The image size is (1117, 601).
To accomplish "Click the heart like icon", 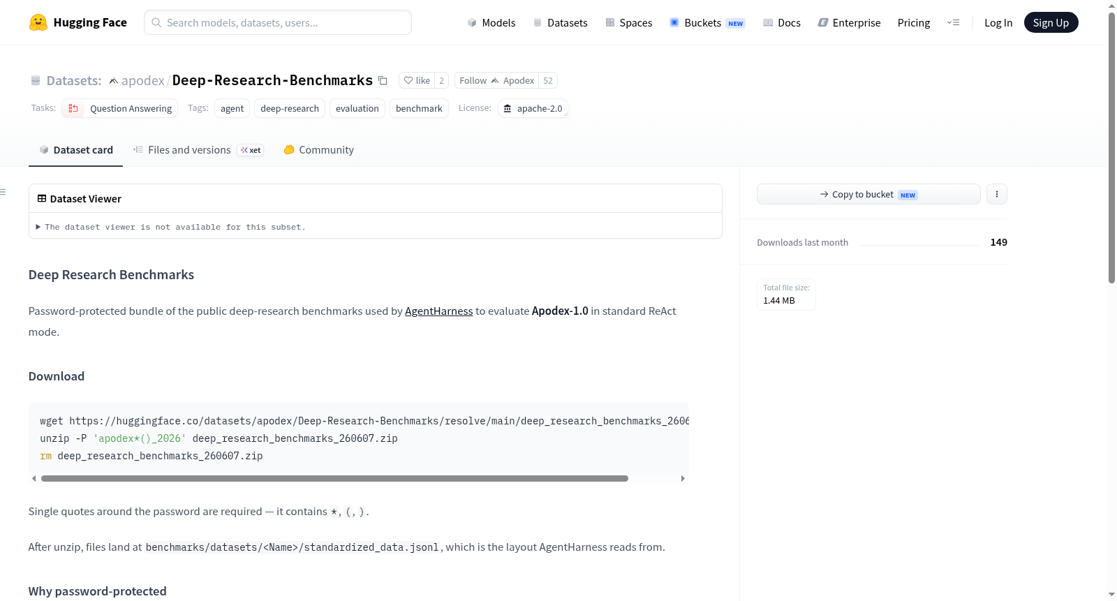I will pos(408,80).
